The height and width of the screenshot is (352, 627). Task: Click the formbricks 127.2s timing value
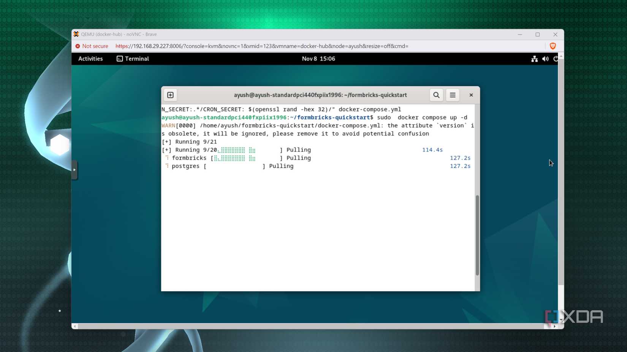pos(460,158)
